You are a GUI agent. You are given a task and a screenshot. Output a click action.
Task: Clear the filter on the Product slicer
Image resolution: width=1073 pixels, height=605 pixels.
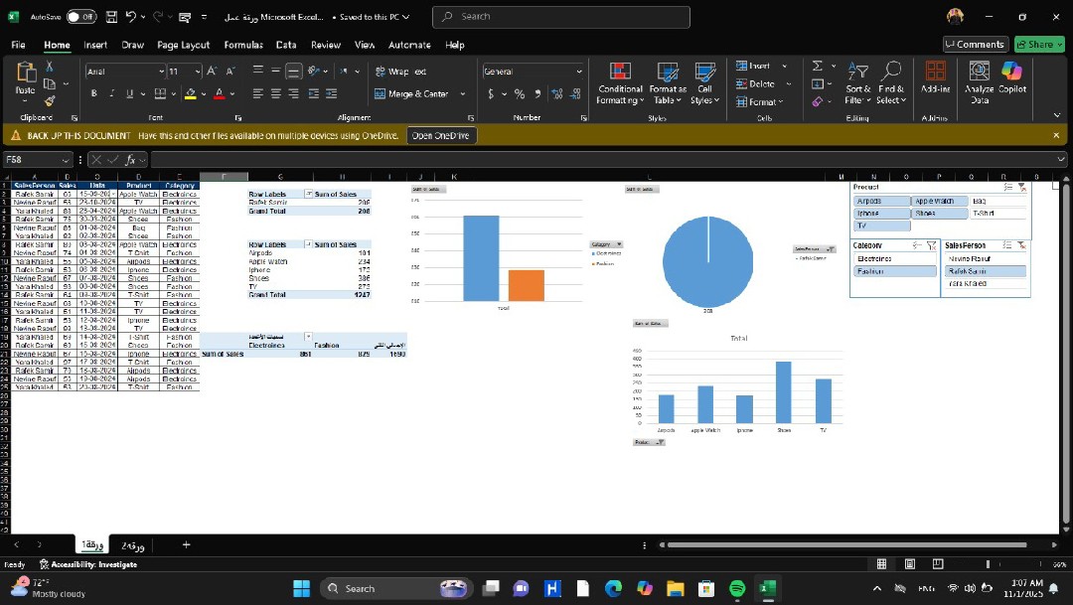click(x=1022, y=187)
